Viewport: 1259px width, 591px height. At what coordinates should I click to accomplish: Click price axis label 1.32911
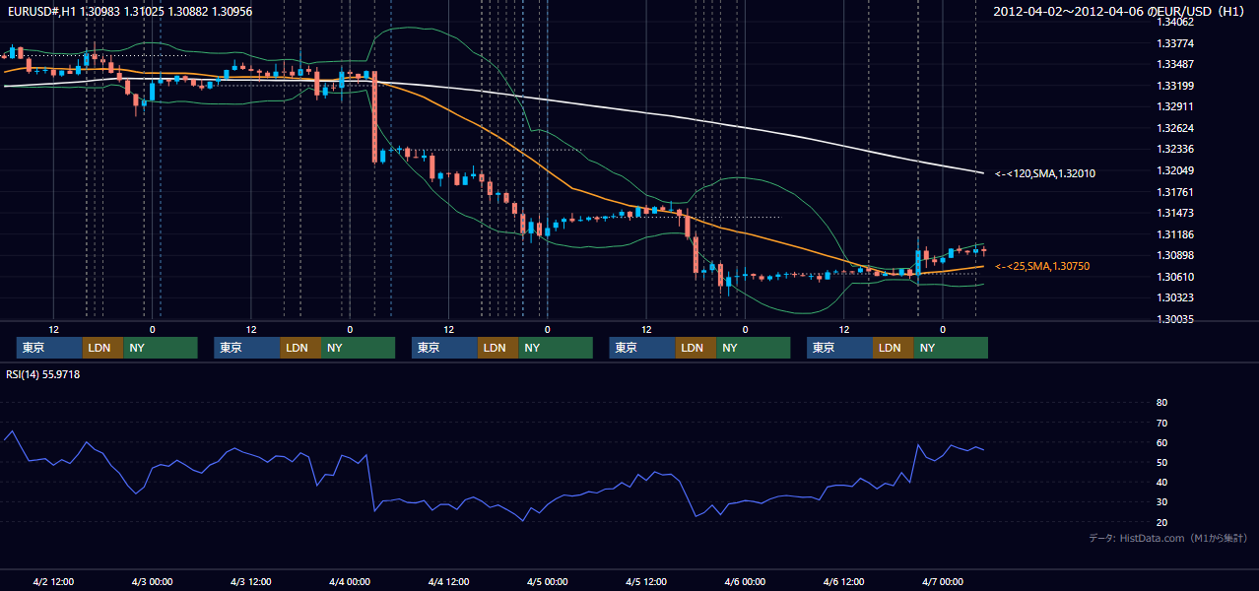coord(1175,106)
